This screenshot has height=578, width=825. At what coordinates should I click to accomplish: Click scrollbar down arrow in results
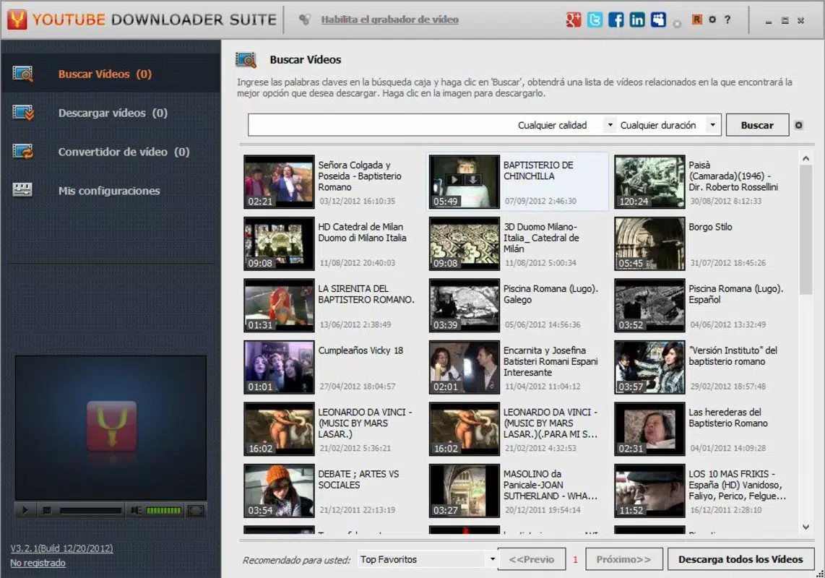(805, 527)
